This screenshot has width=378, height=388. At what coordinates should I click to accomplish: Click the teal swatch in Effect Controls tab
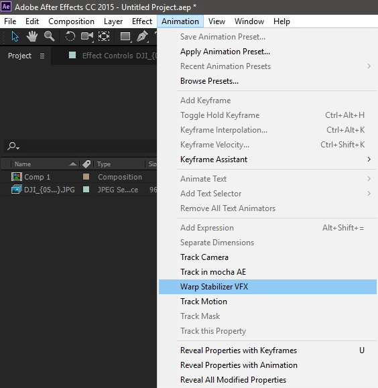[72, 55]
